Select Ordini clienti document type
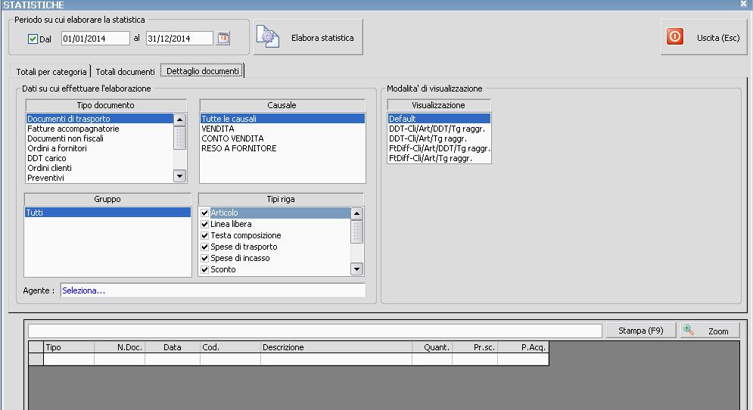753x410 pixels. coord(99,168)
